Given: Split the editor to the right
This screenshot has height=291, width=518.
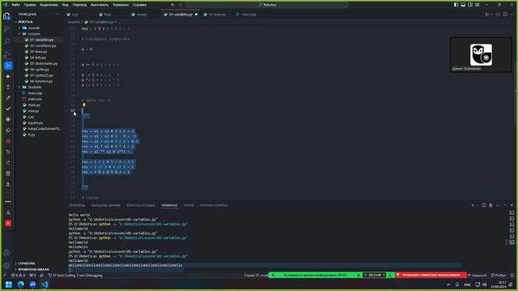Looking at the screenshot, I should click(x=505, y=15).
